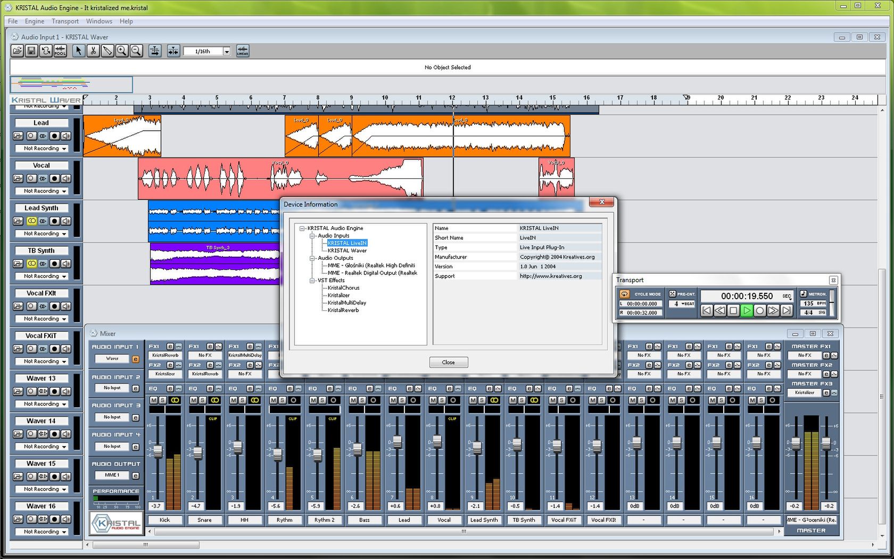The height and width of the screenshot is (559, 894).
Task: Toggle the Metronome note icon
Action: coord(804,294)
